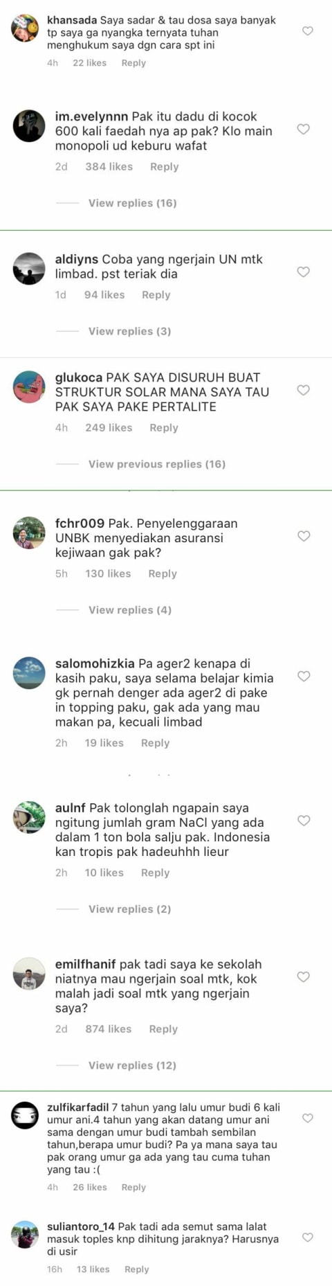Like aldiyns' comment about UN mtk
Screen dimensions: 332x1286
point(303,271)
